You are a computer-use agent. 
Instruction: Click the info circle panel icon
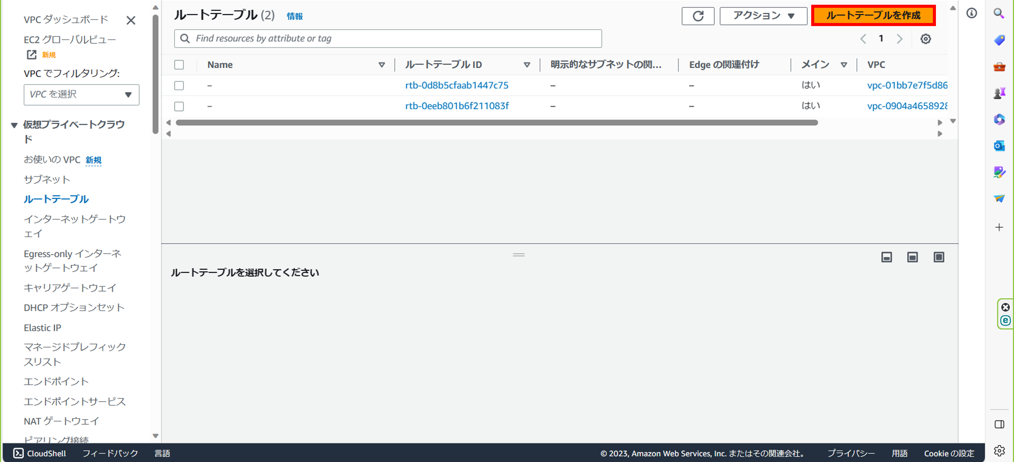(x=971, y=14)
